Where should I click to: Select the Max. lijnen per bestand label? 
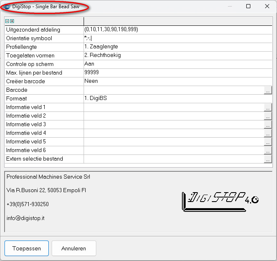tap(34, 73)
